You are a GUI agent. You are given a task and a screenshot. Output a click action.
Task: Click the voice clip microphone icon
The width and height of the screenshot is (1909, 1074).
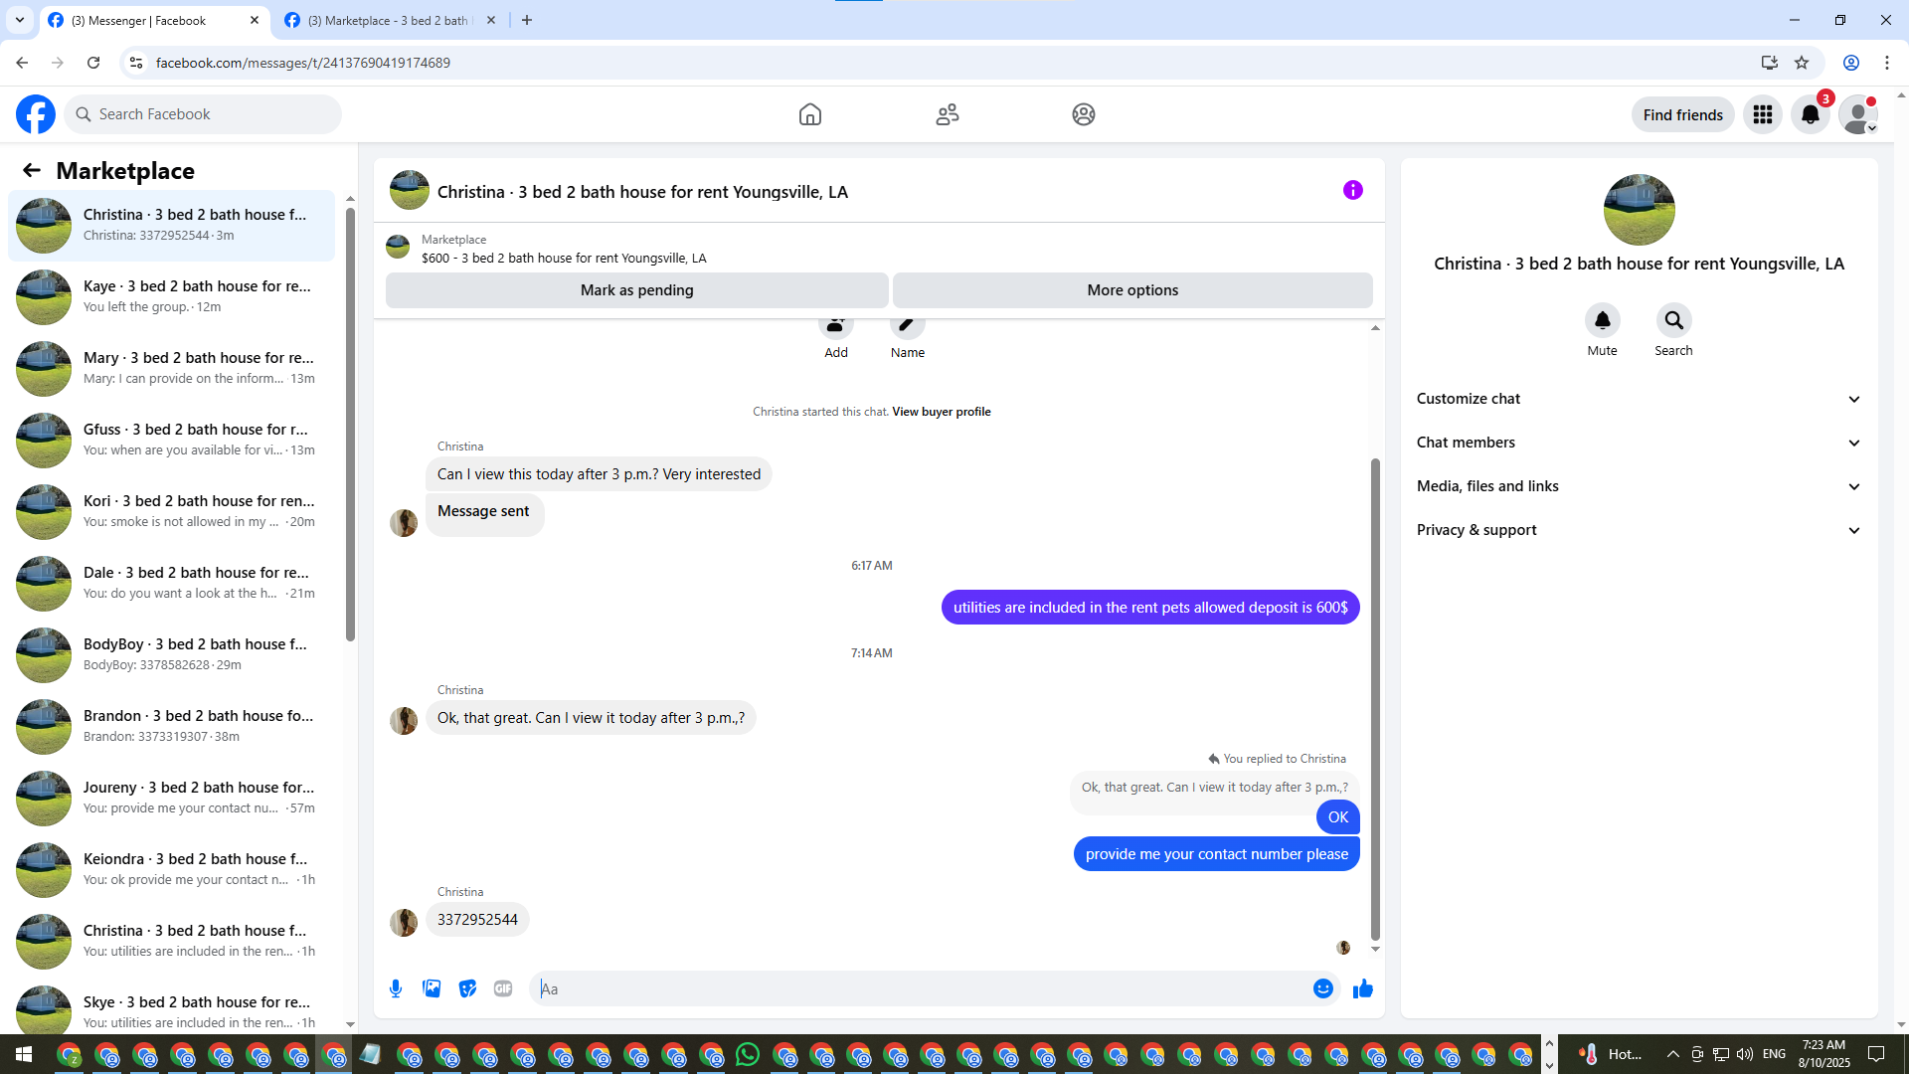(x=396, y=988)
